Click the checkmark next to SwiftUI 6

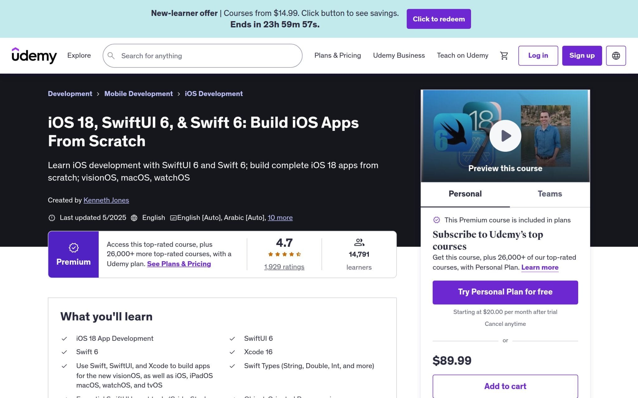pos(232,339)
